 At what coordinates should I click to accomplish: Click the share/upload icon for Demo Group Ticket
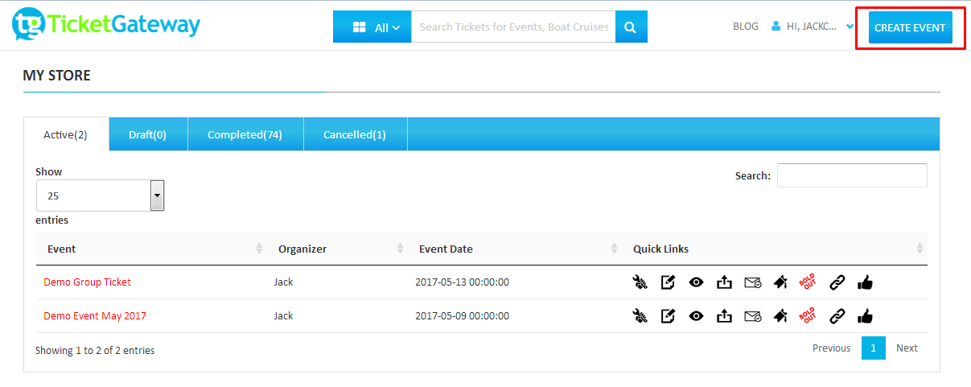pyautogui.click(x=724, y=282)
